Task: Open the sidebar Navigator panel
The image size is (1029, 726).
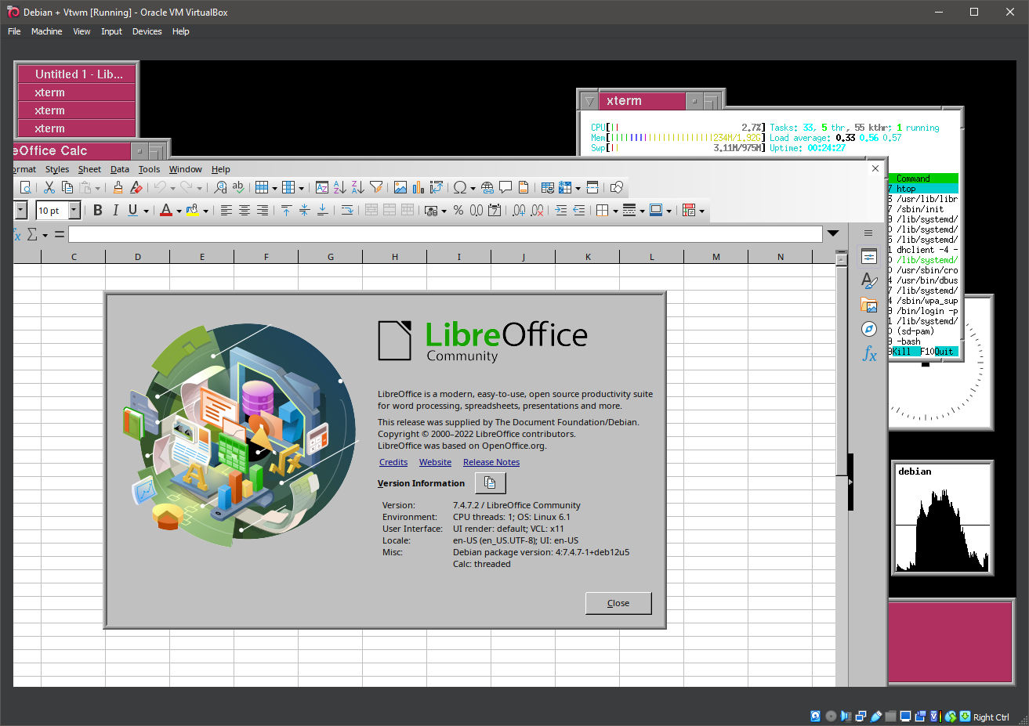Action: (868, 329)
